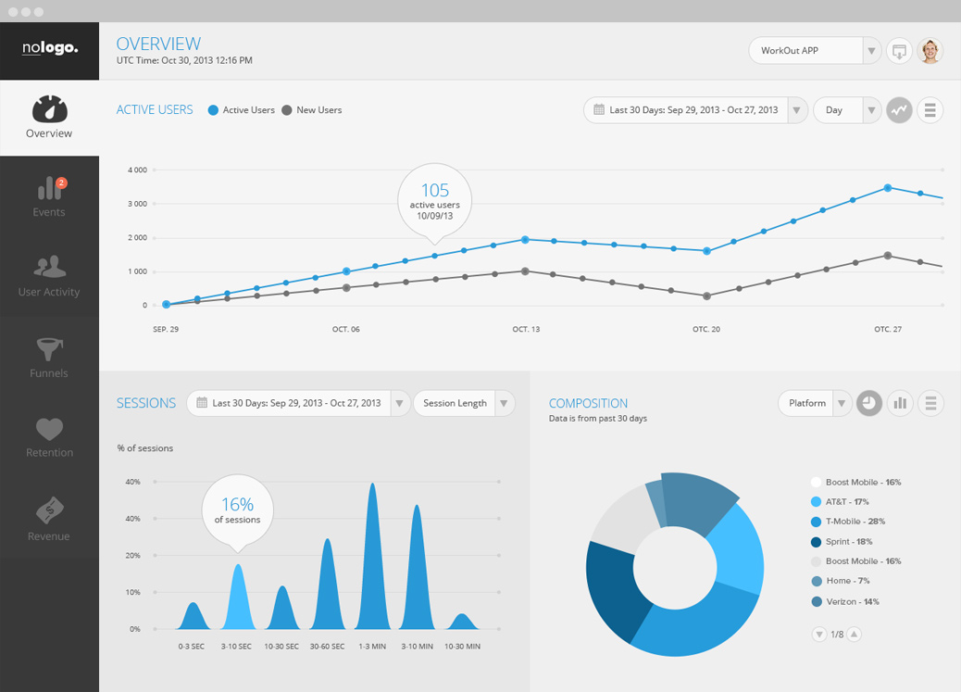Open the Revenue section icon
The image size is (961, 692).
[49, 510]
